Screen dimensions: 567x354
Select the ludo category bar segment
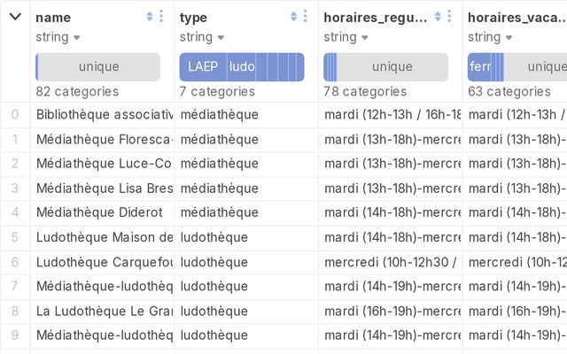242,67
